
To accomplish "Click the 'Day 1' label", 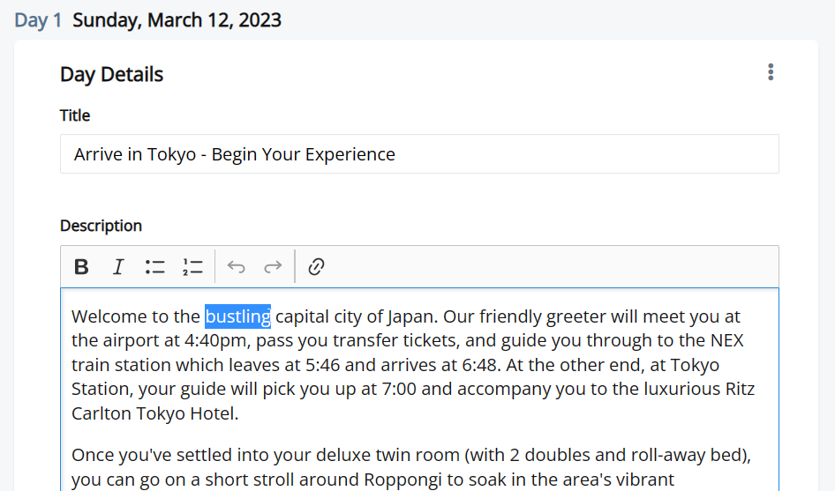I will pyautogui.click(x=38, y=20).
